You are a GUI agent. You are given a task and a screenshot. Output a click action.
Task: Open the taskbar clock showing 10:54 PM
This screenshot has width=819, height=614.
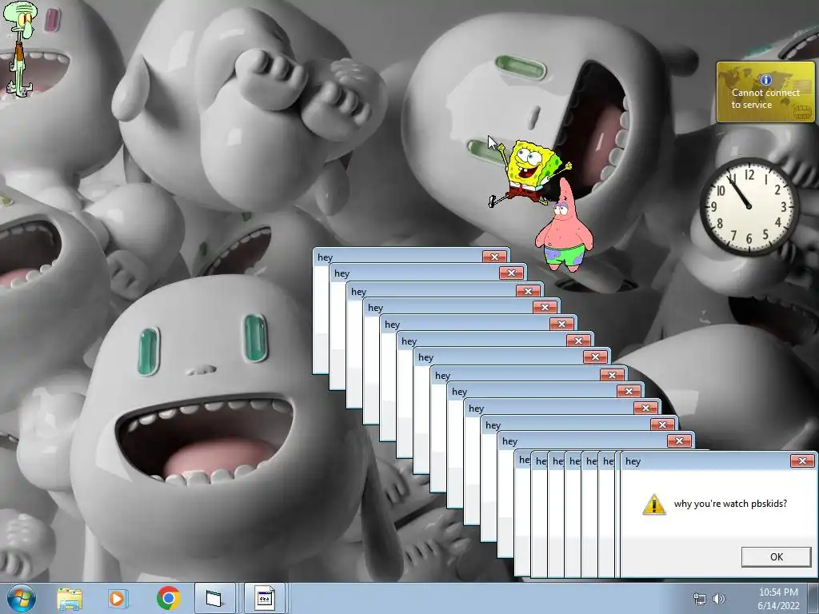778,599
